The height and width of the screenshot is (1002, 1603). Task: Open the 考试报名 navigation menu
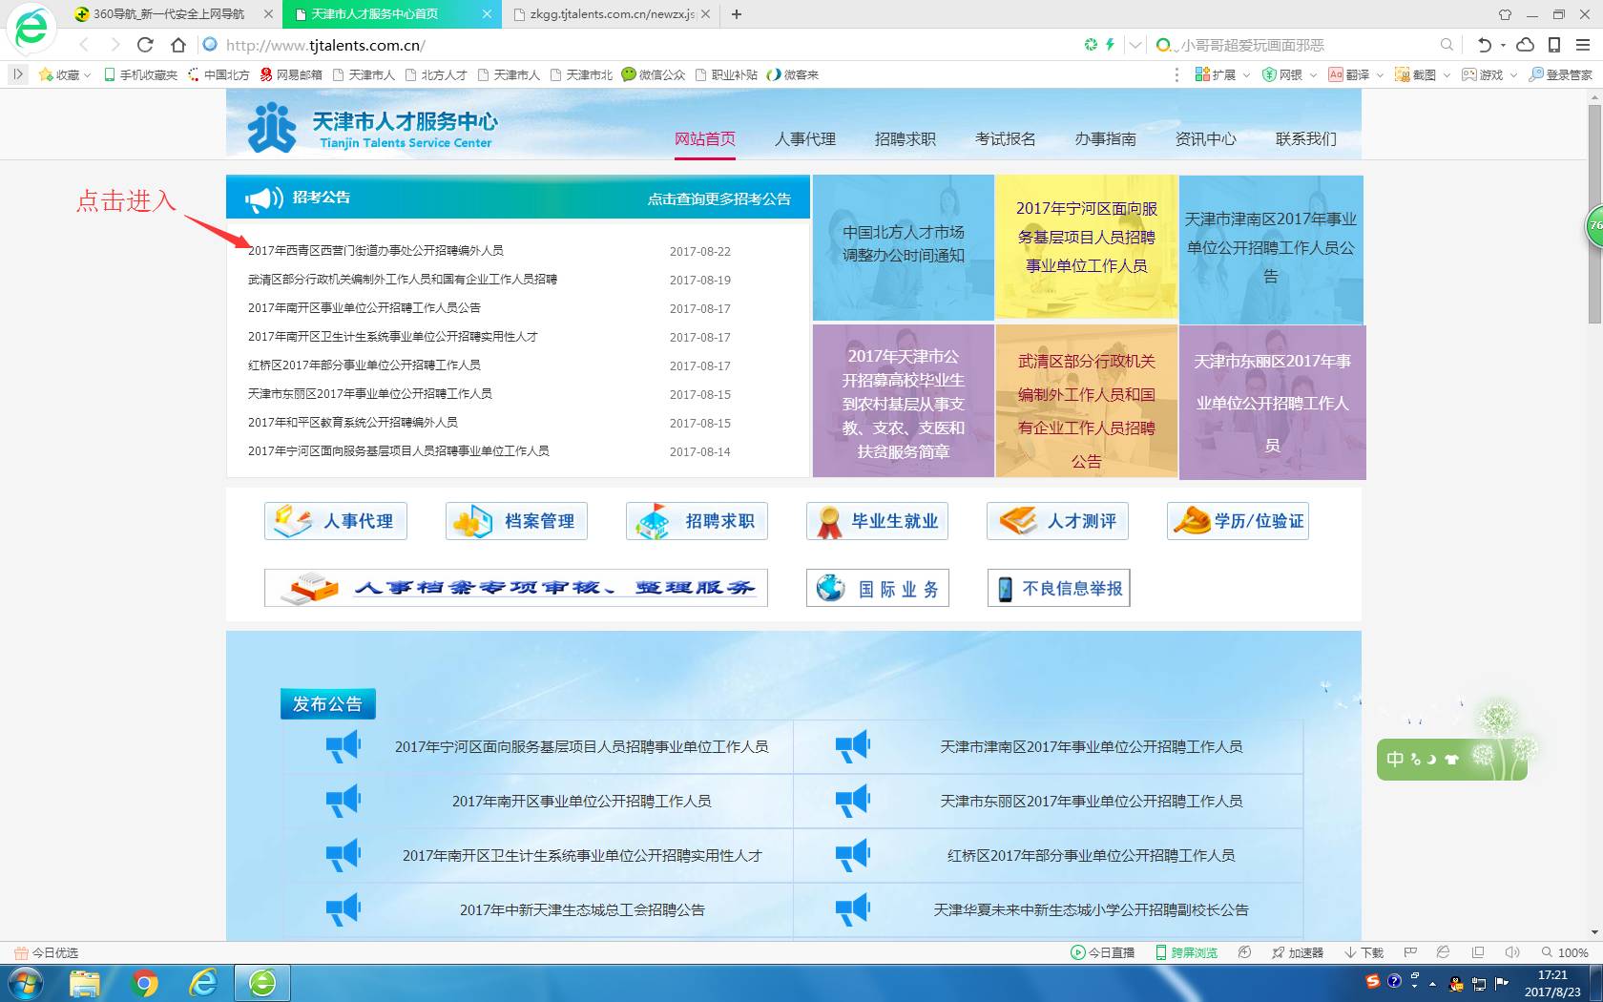(1006, 138)
